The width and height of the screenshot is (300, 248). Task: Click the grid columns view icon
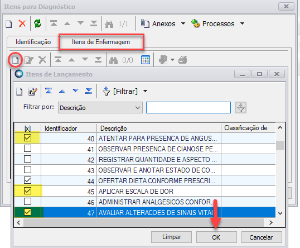click(x=146, y=60)
